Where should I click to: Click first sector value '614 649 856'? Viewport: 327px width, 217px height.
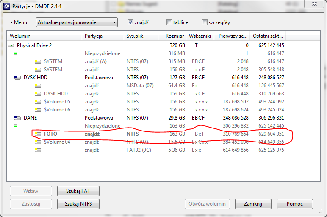tap(236, 150)
